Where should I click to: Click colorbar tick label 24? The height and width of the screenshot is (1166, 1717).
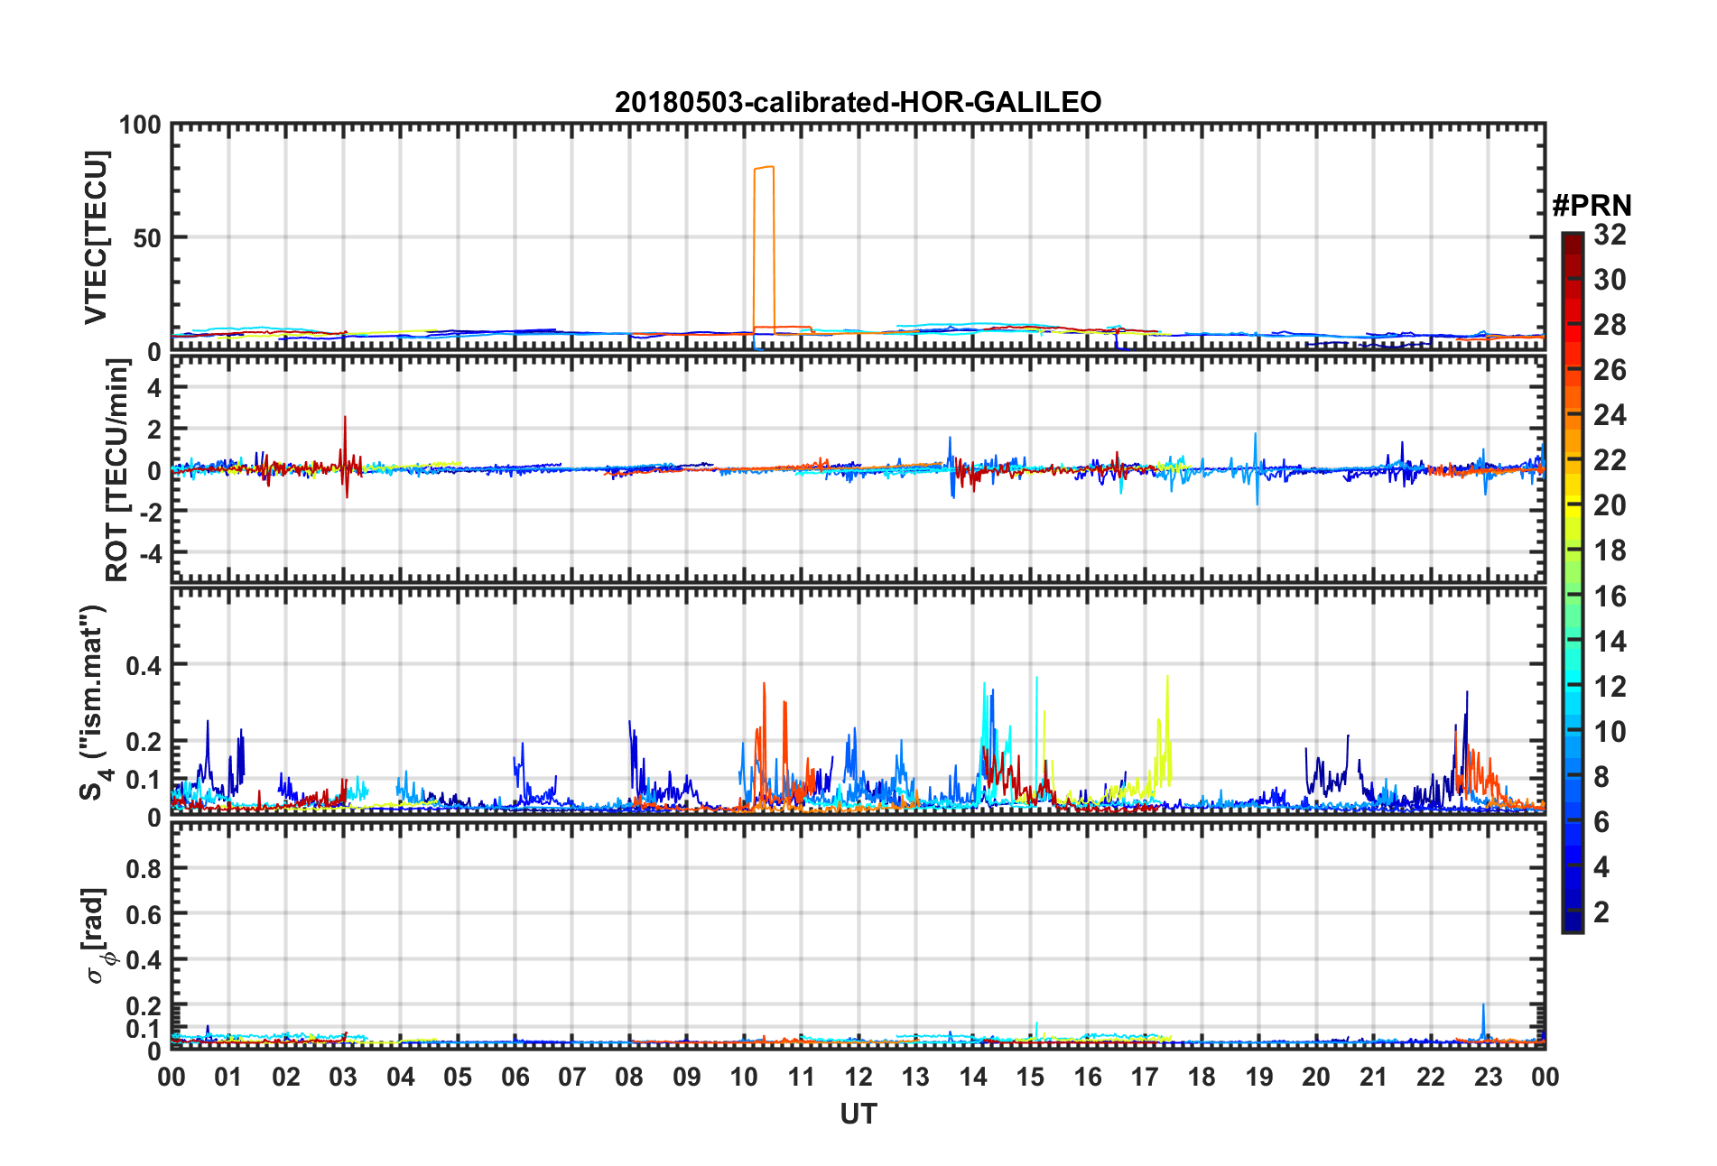pos(1610,415)
